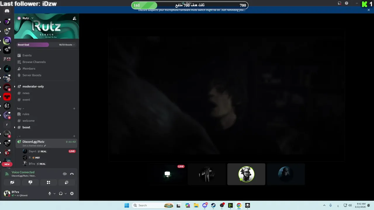The image size is (374, 210).
Task: Open Discord direct messages home icon
Action: coord(7,11)
